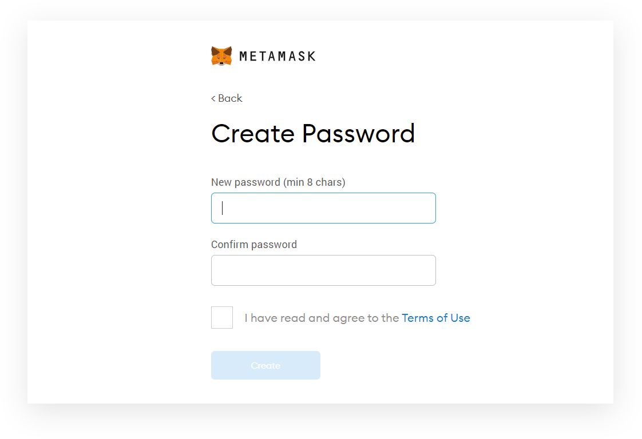Select the disabled Create button

click(x=265, y=365)
